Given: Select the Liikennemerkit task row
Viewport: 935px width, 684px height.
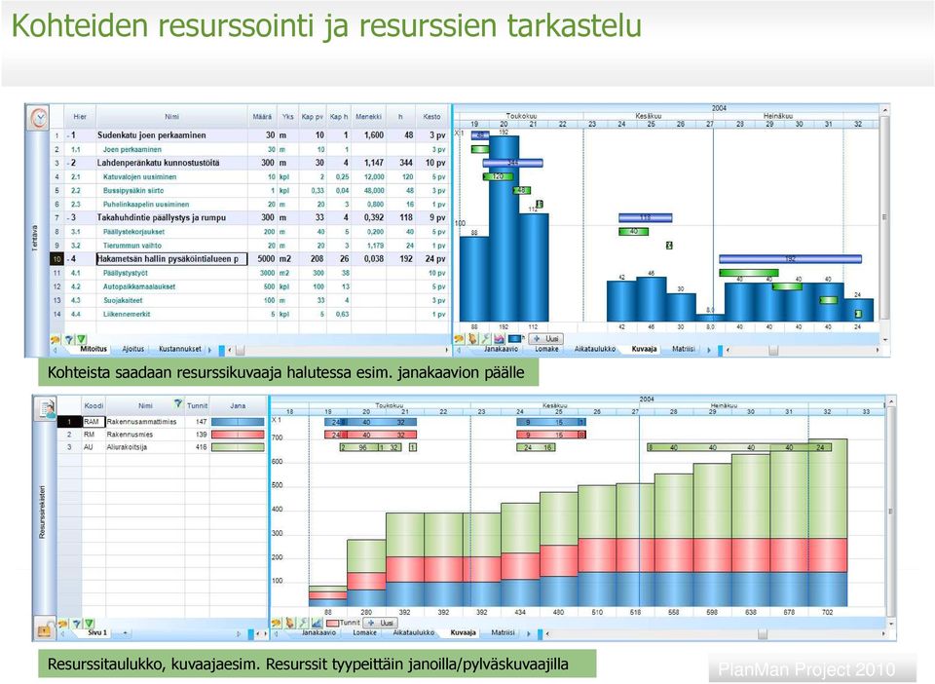Looking at the screenshot, I should coord(250,314).
